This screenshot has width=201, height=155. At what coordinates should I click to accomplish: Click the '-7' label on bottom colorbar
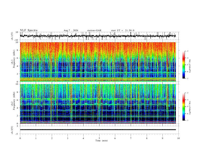187,121
